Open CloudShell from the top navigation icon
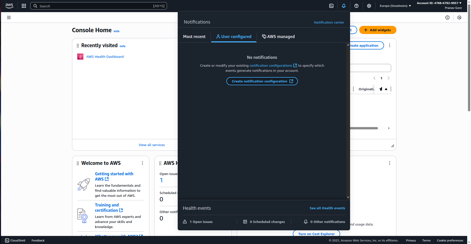This screenshot has height=244, width=471. [x=331, y=6]
